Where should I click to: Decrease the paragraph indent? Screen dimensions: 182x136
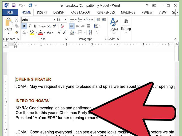coord(98,20)
